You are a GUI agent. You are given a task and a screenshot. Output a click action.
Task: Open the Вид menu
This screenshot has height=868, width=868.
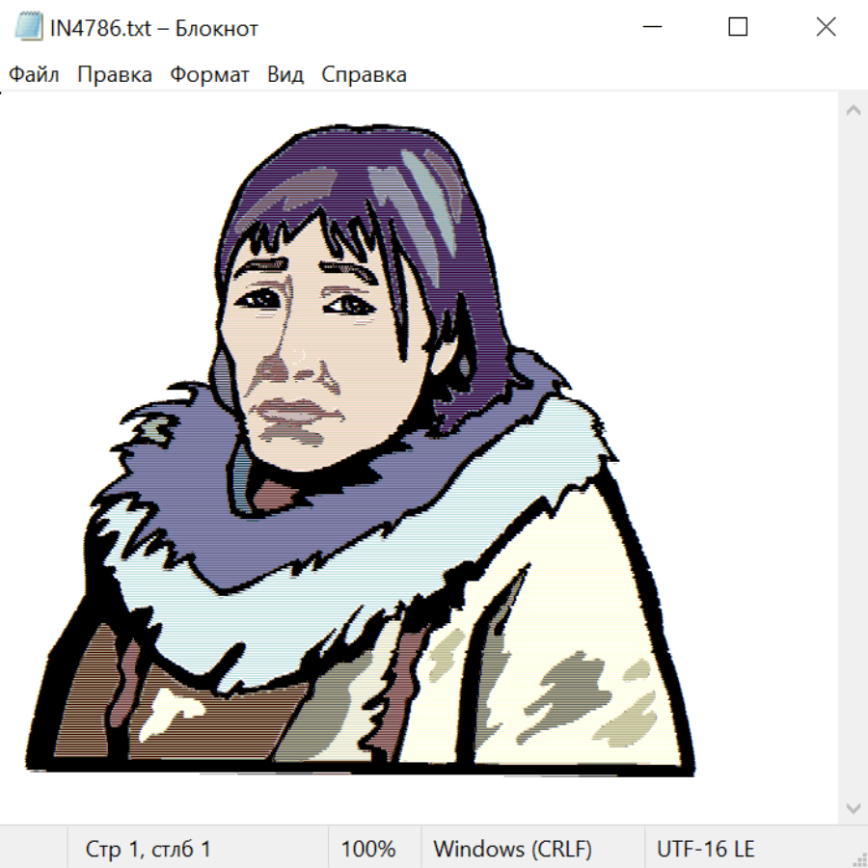(x=285, y=75)
